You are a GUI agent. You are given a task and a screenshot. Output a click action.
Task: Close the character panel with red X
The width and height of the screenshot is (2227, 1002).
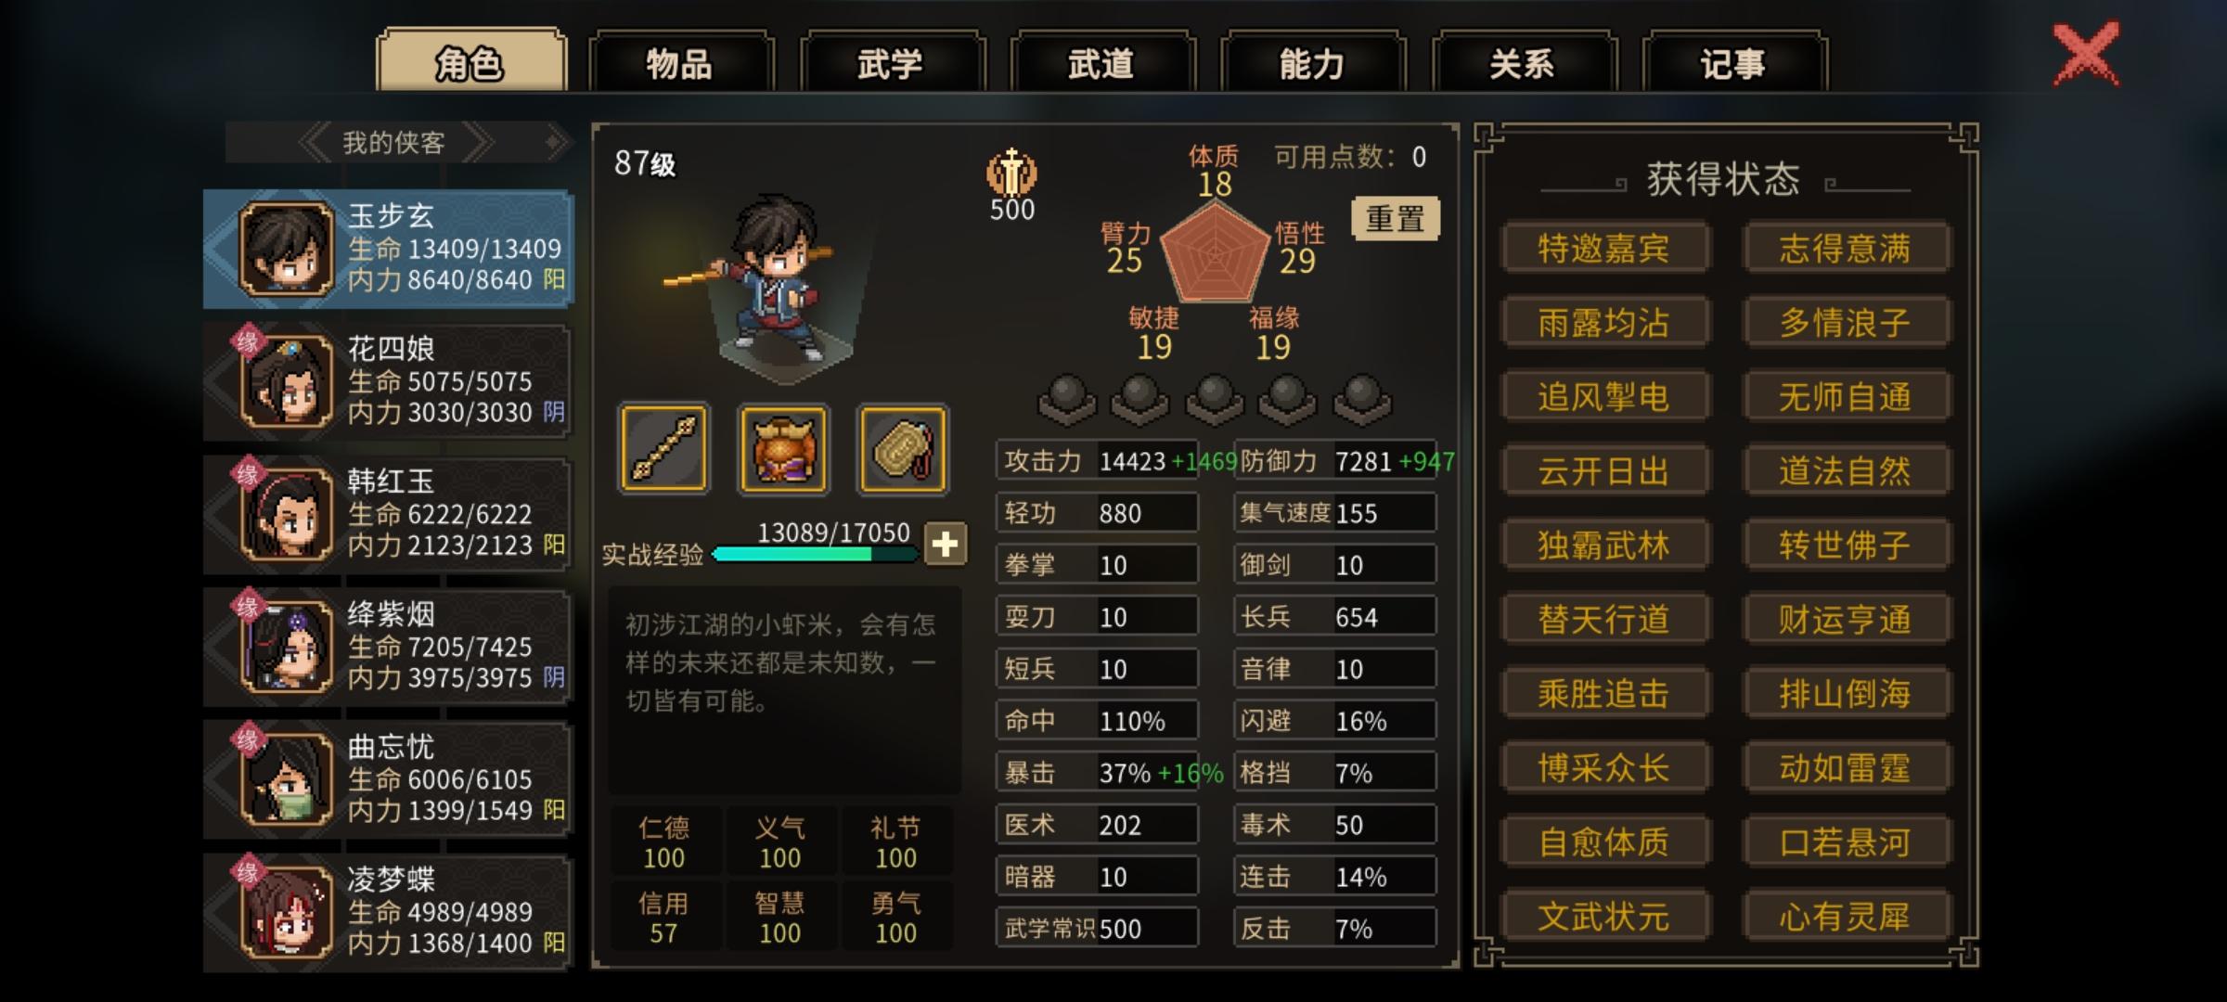pyautogui.click(x=2086, y=54)
